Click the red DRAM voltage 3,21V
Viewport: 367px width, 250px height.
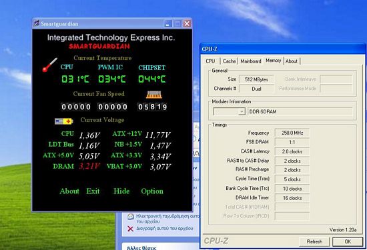coord(89,166)
